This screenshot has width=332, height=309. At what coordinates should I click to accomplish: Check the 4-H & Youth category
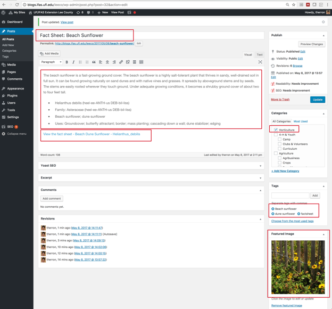click(x=276, y=135)
